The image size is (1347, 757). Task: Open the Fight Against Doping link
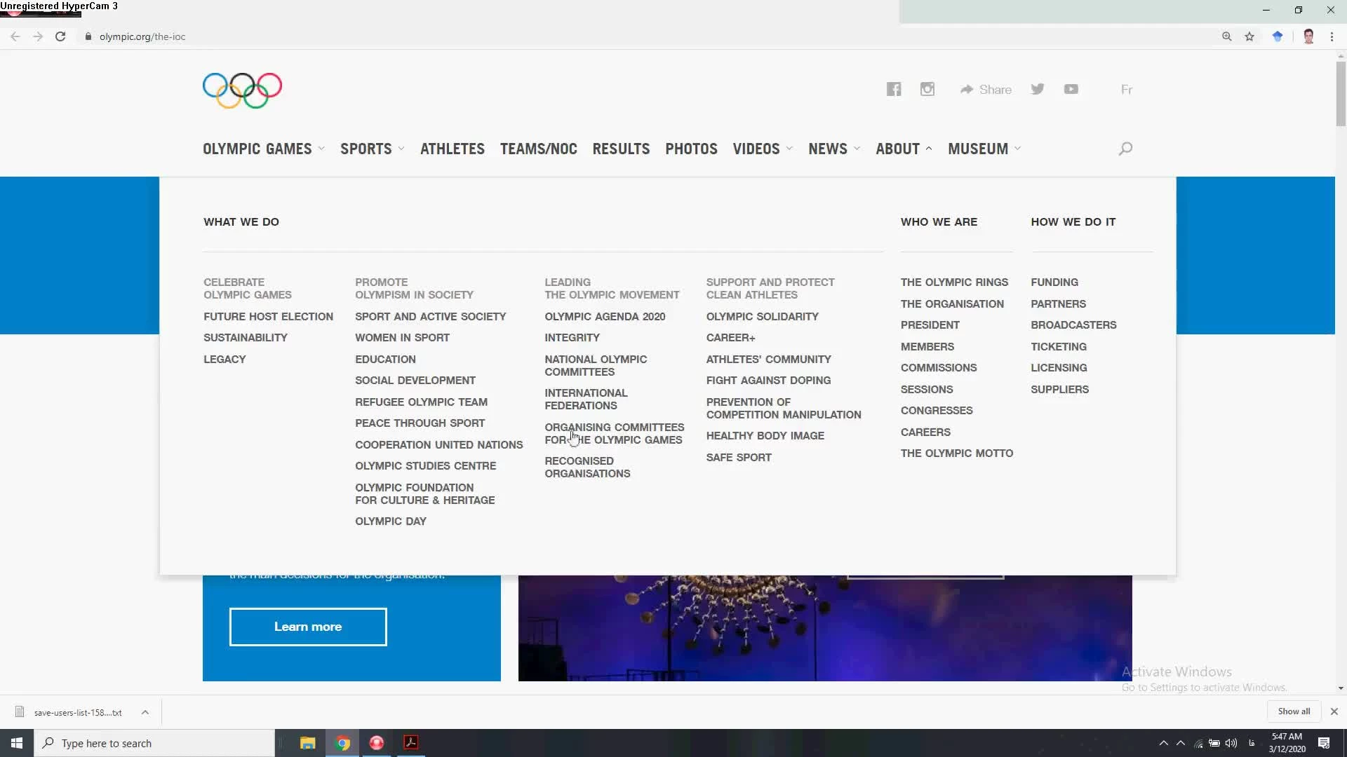point(768,380)
